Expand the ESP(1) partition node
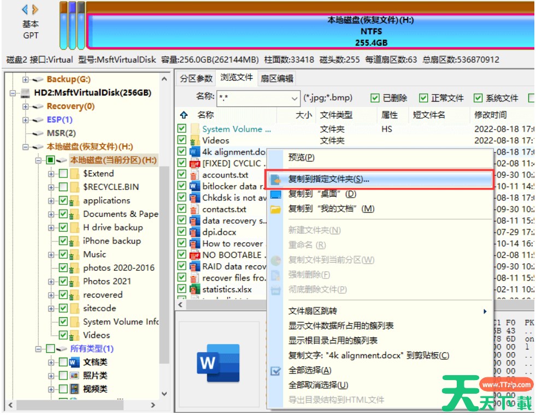 click(25, 120)
